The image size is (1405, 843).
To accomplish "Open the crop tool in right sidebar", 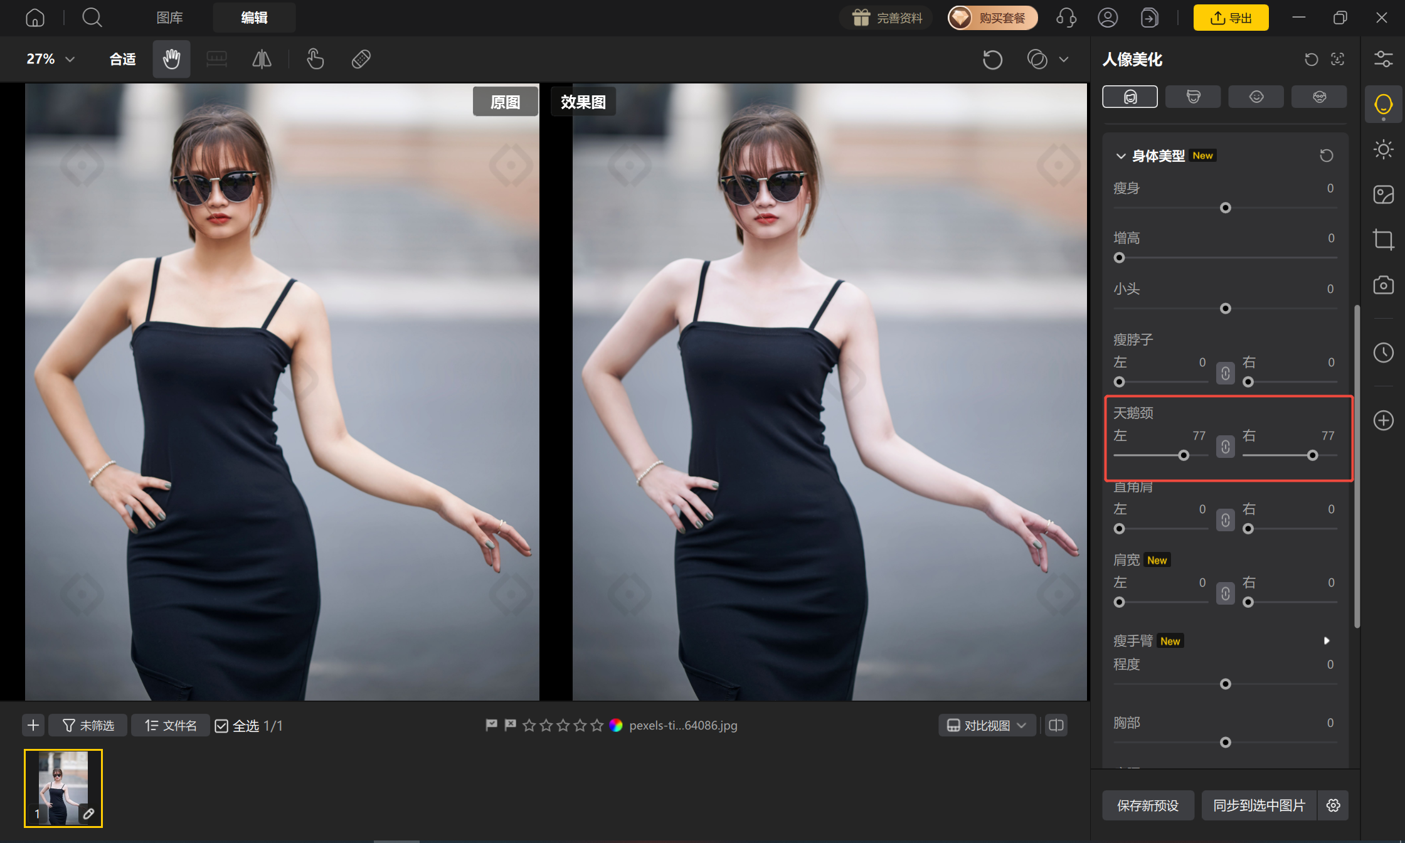I will point(1383,240).
